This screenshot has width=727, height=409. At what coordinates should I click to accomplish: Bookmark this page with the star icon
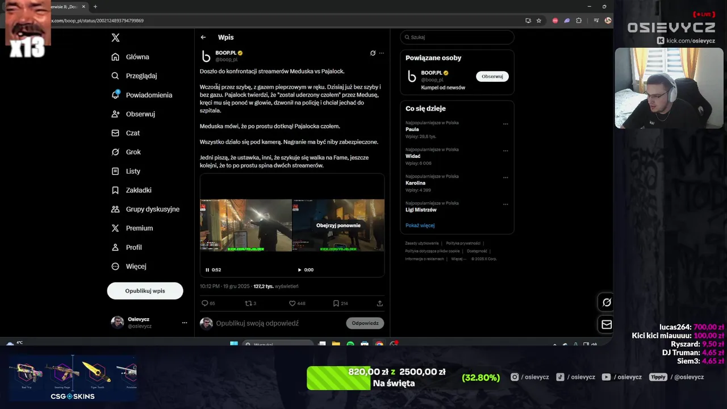(x=539, y=20)
